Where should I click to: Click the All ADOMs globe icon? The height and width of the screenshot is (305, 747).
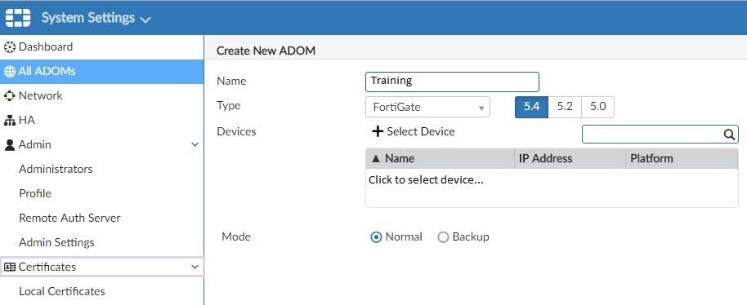[x=10, y=72]
